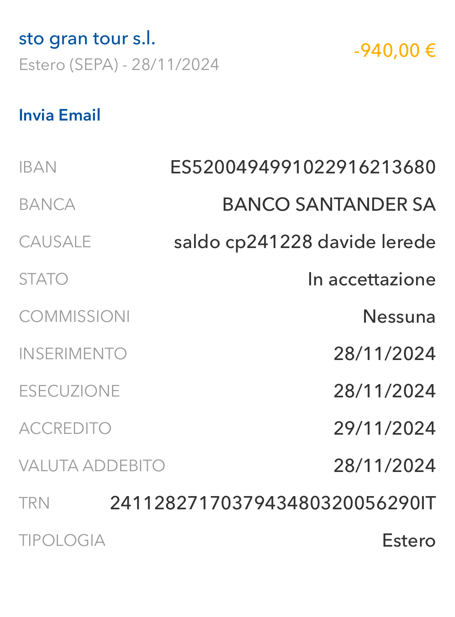Click the TRN field label
This screenshot has width=455, height=617.
pyautogui.click(x=34, y=503)
